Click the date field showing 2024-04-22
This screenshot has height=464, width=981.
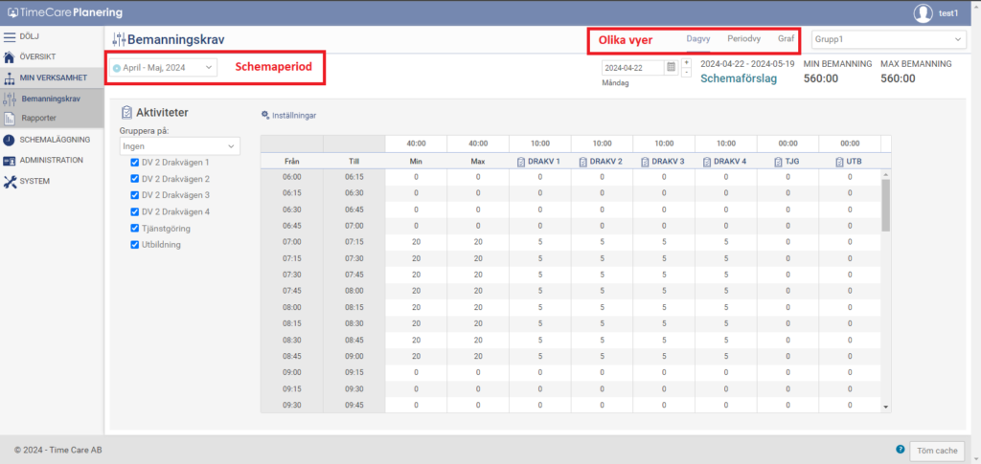click(x=632, y=68)
